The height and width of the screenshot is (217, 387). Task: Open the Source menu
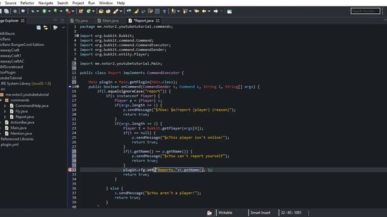point(11,3)
